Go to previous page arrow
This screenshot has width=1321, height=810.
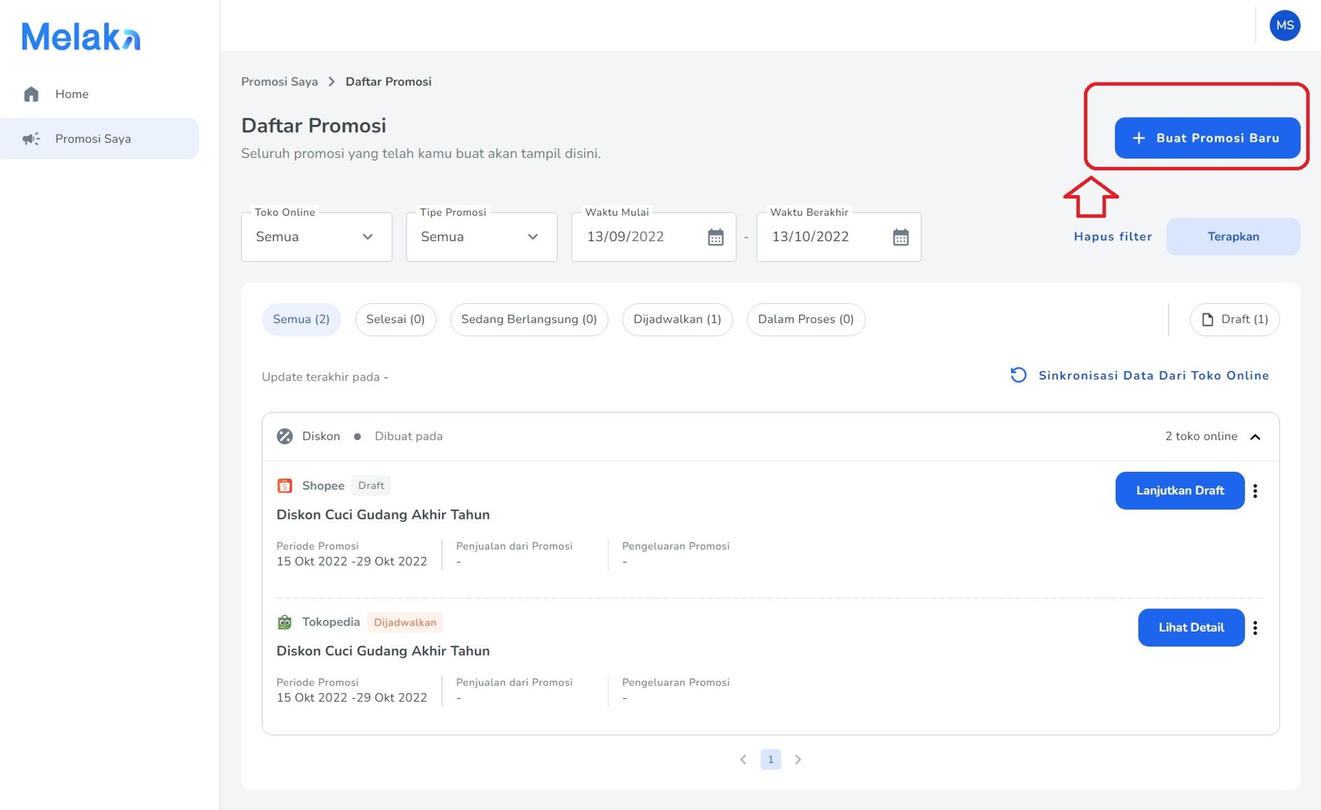(743, 759)
